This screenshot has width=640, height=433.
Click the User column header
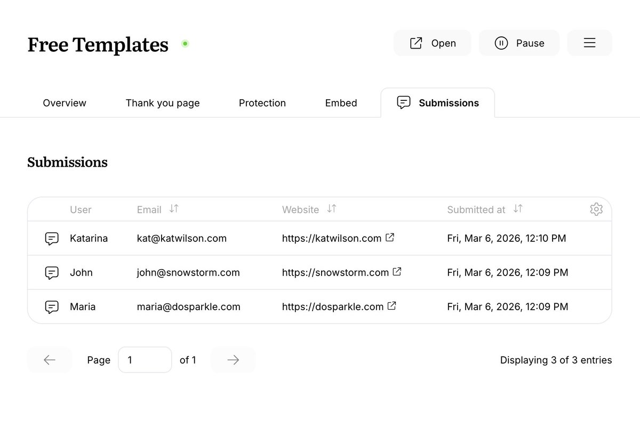[x=81, y=210]
